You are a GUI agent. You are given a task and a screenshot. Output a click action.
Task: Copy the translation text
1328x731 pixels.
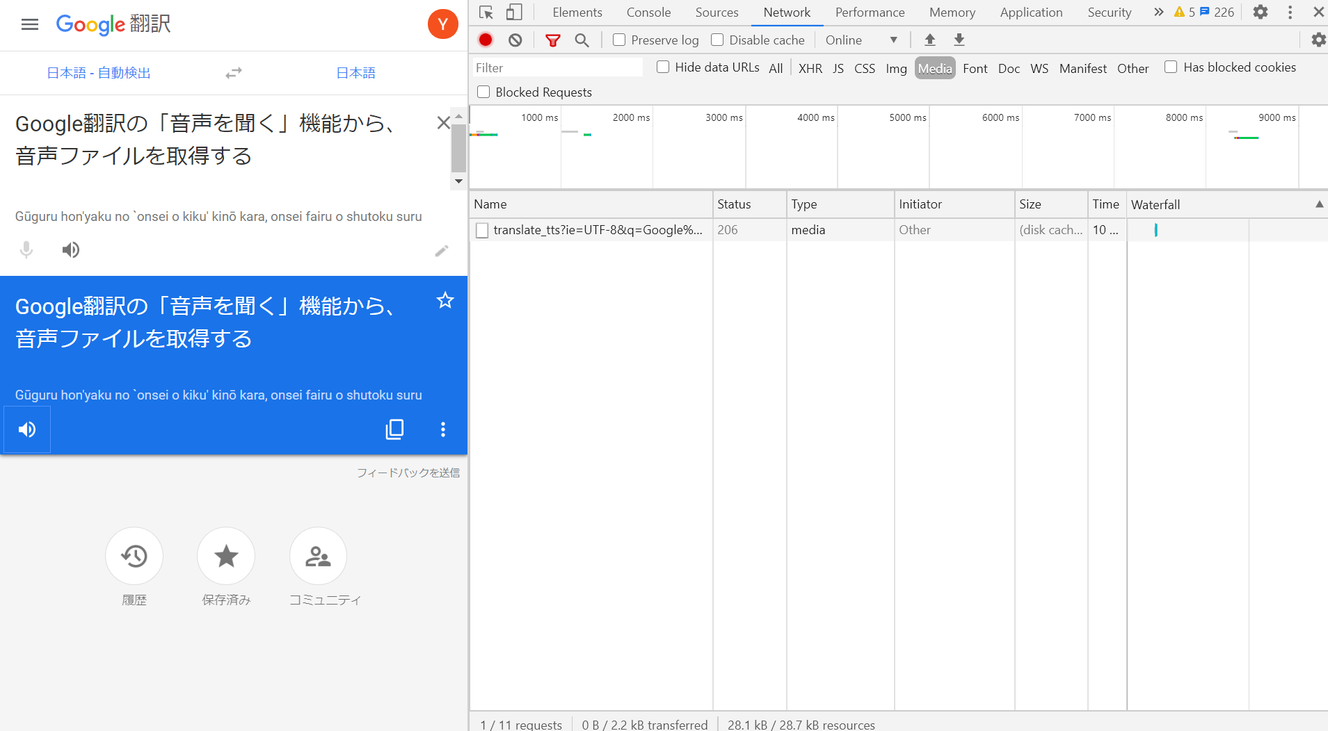394,429
